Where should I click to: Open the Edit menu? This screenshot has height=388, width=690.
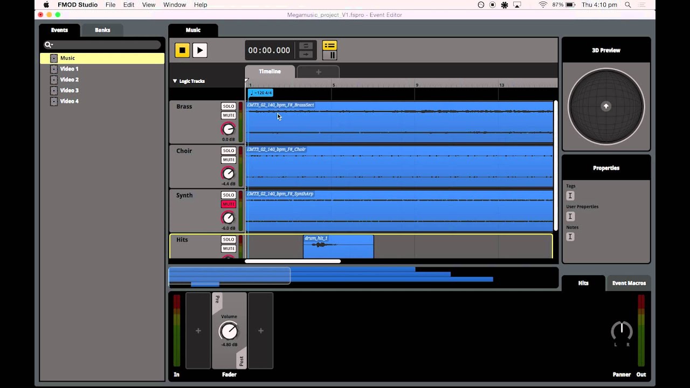[x=129, y=5]
